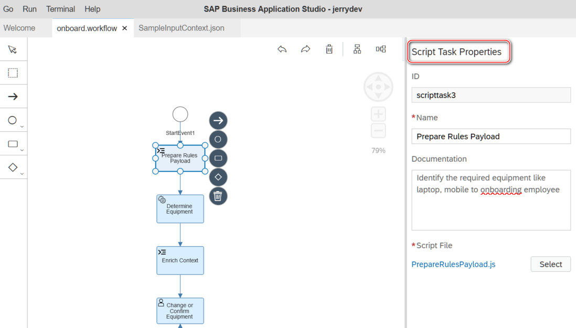Expand event types arrow beside circle tool
The height and width of the screenshot is (328, 576).
22,126
